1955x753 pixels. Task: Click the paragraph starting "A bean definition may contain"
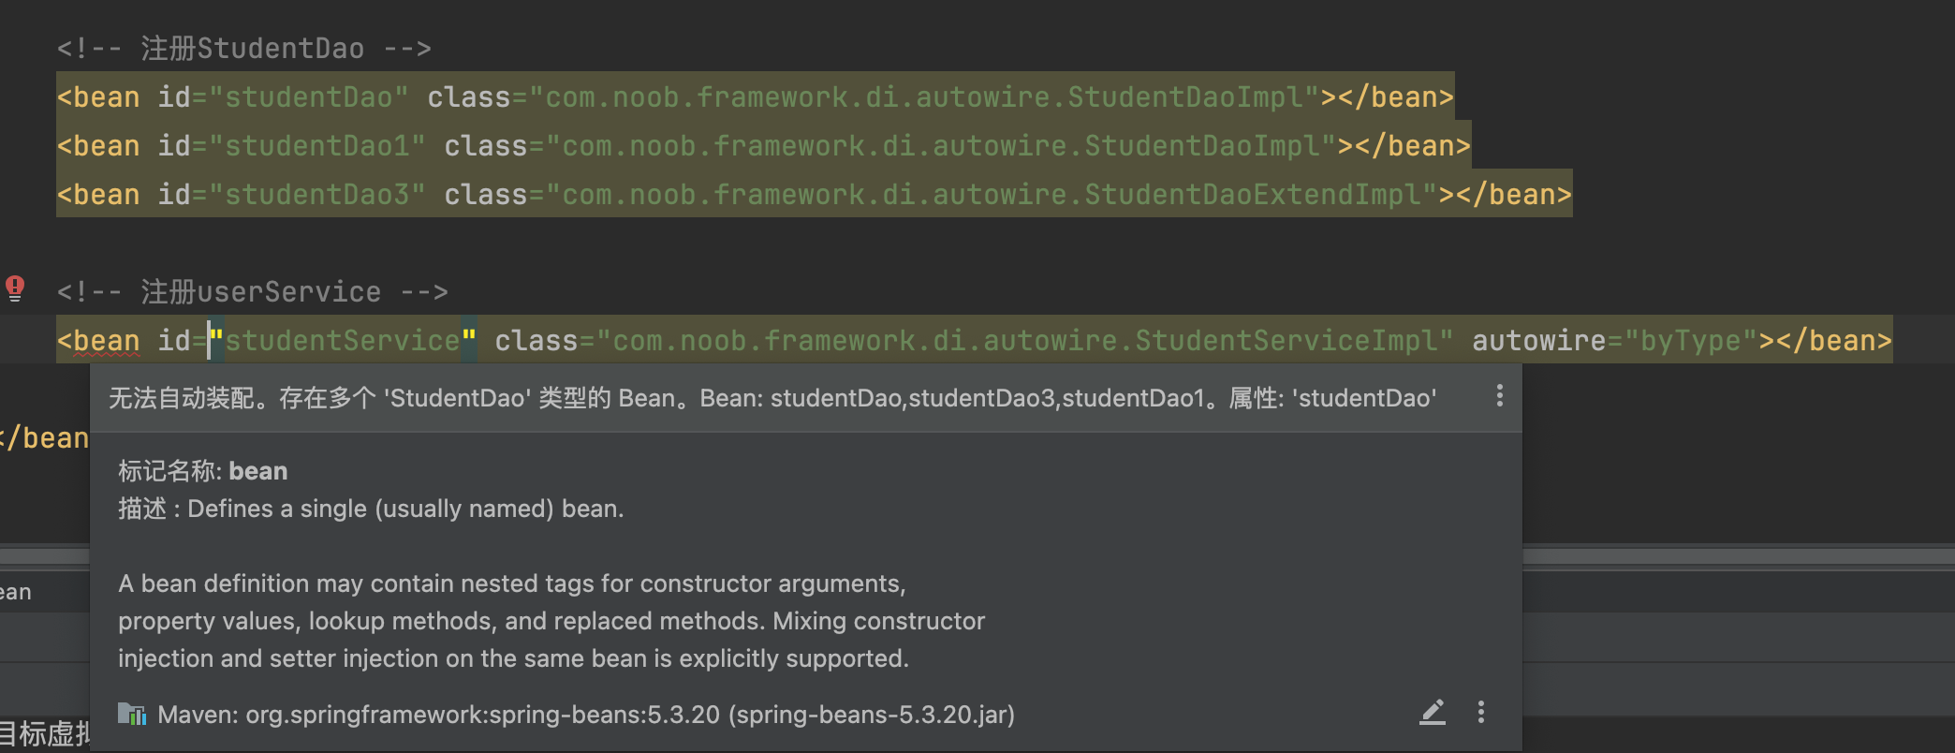pyautogui.click(x=551, y=621)
